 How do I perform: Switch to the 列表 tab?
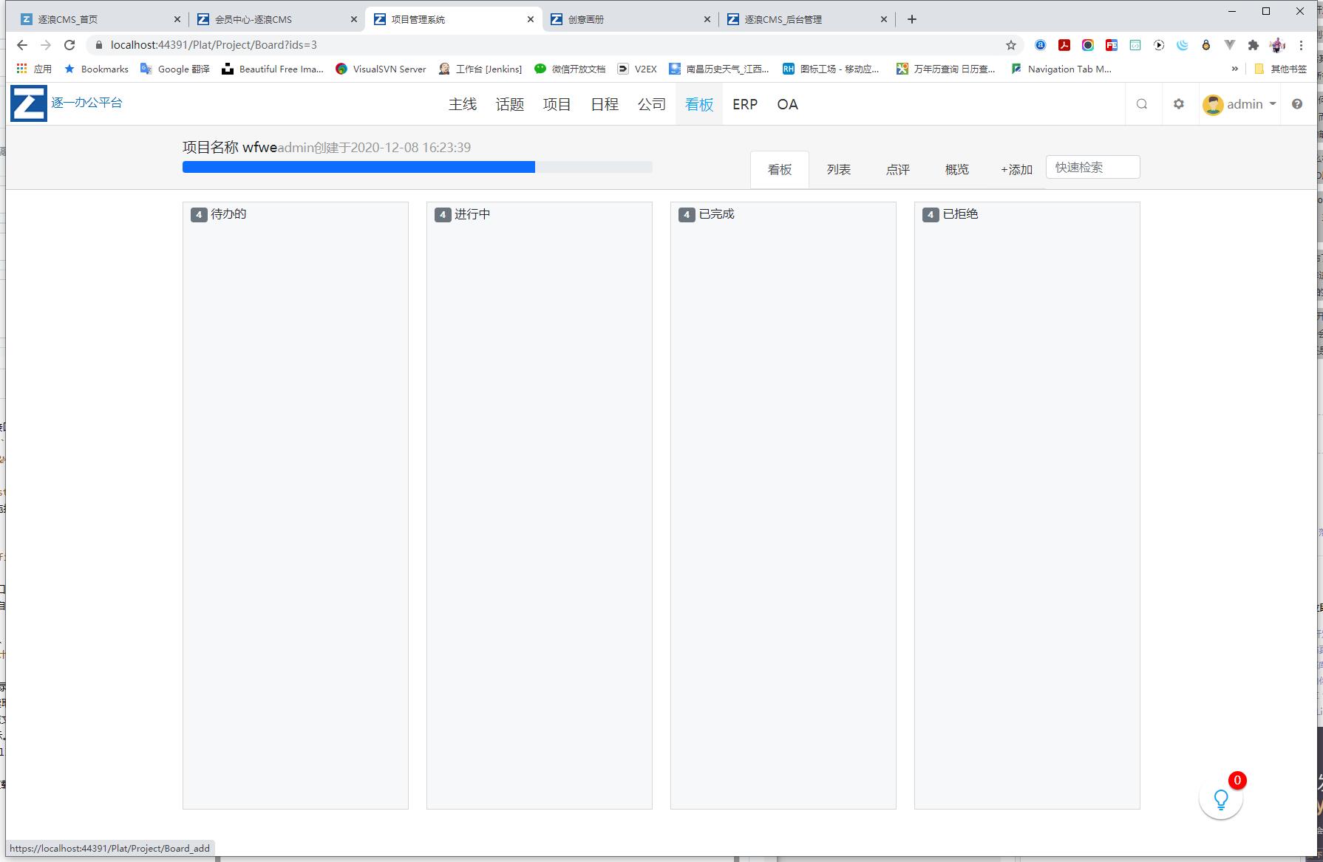point(839,169)
